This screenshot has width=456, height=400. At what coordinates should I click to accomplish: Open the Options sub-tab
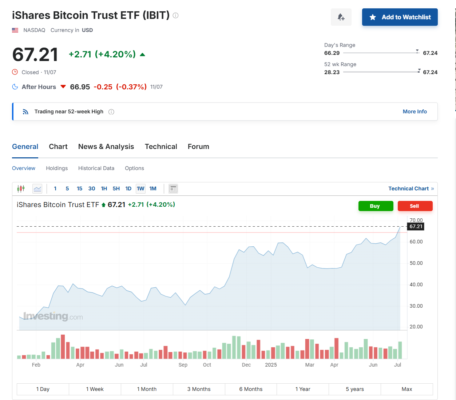(x=134, y=168)
